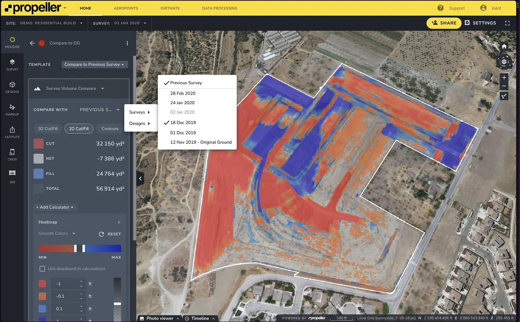The height and width of the screenshot is (322, 520).
Task: Open the Measure tool in sidebar
Action: (x=12, y=42)
